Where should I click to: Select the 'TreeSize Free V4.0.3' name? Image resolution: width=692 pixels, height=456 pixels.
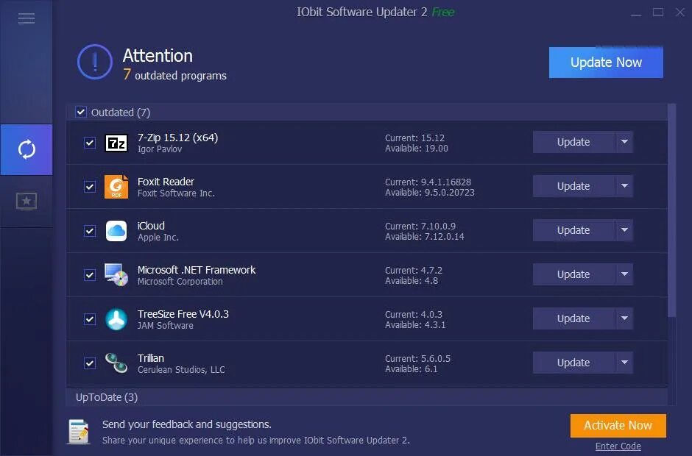tap(183, 314)
